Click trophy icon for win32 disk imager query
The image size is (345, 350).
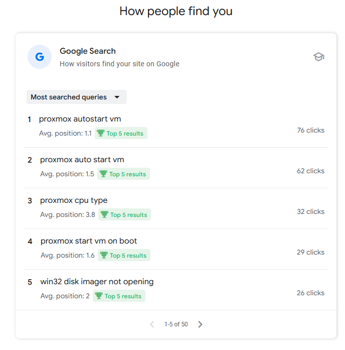(99, 296)
